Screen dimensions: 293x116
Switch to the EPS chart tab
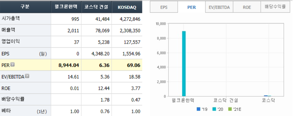164,7
